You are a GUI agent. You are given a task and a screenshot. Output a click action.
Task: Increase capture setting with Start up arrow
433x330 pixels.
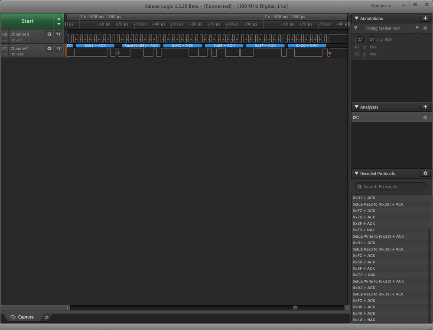(x=59, y=19)
